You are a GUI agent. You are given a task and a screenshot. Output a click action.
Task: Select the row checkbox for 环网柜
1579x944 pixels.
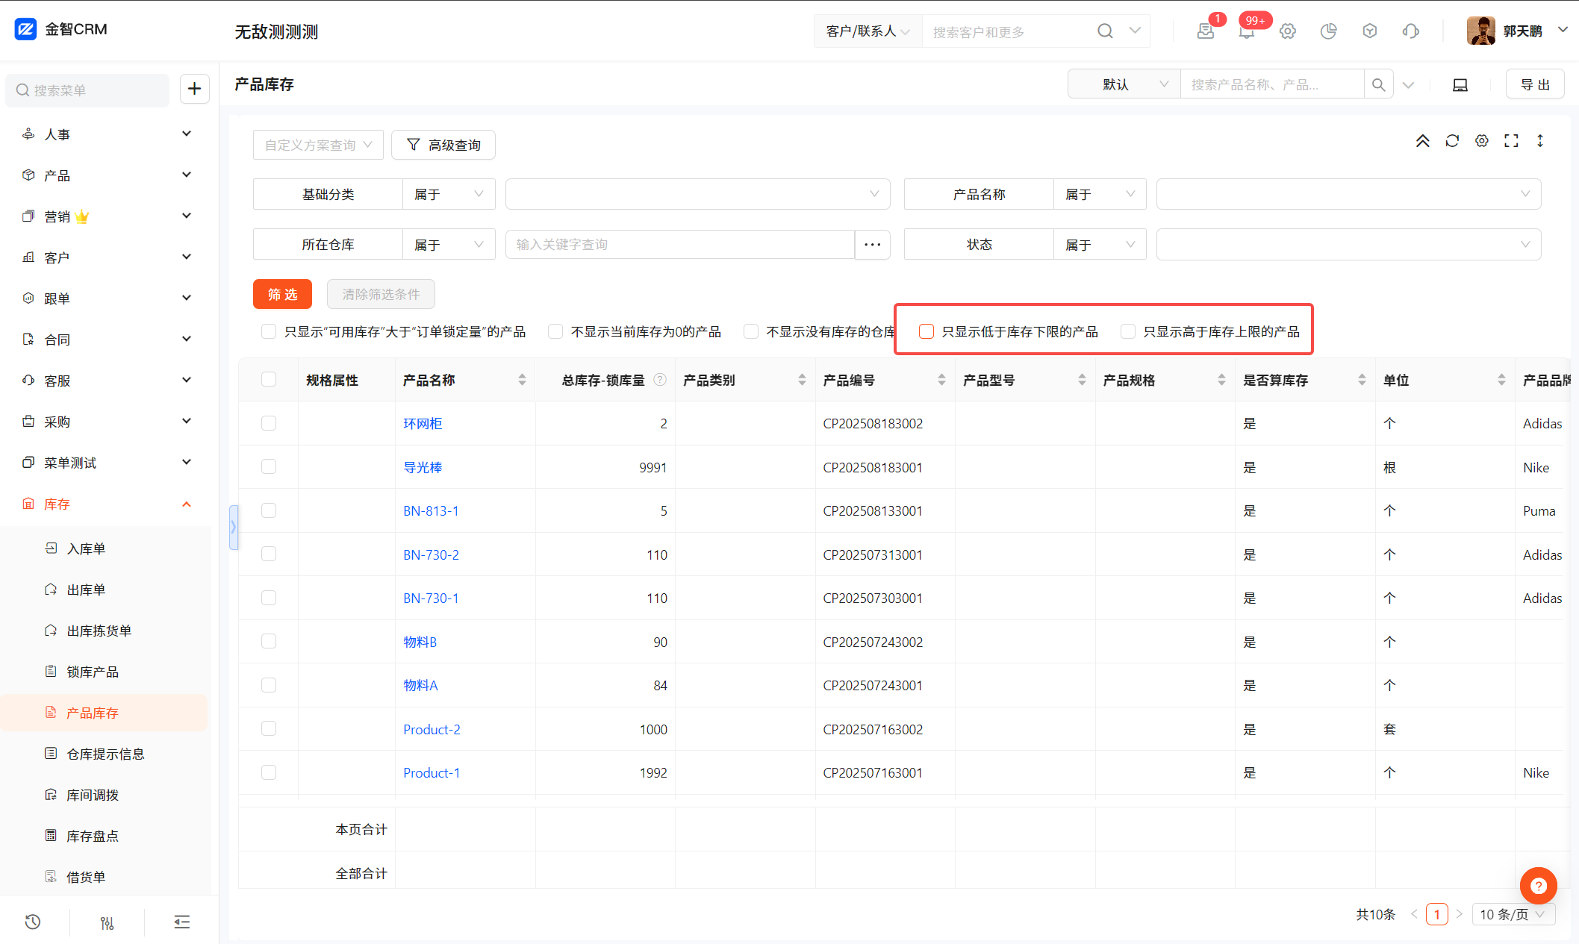click(269, 423)
